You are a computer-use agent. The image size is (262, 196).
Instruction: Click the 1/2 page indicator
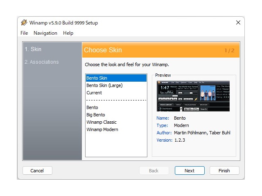(229, 51)
